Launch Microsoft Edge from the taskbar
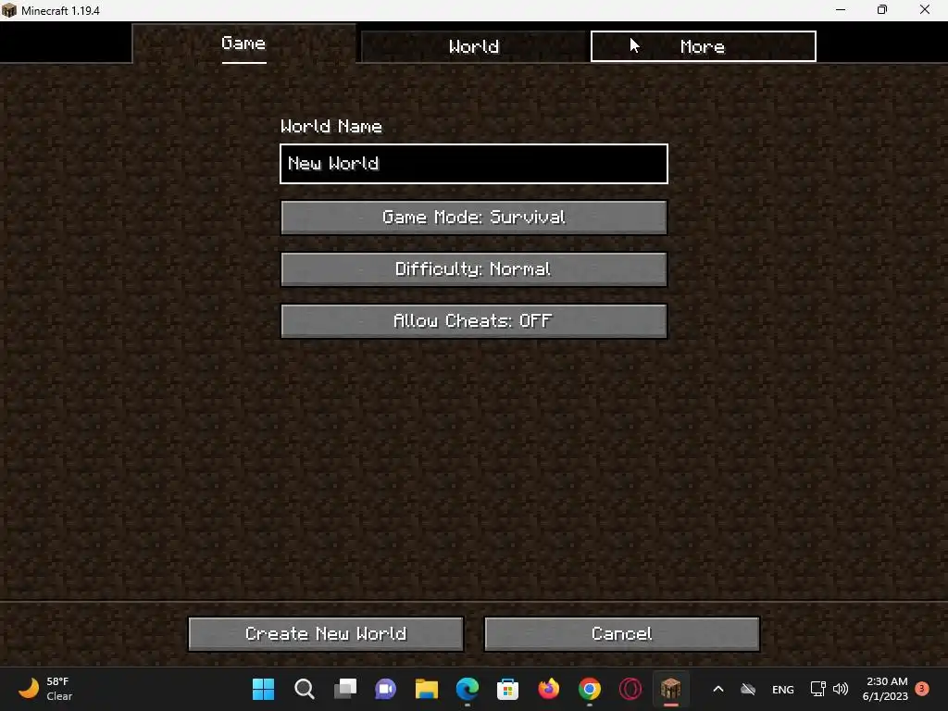948x711 pixels. pos(468,689)
